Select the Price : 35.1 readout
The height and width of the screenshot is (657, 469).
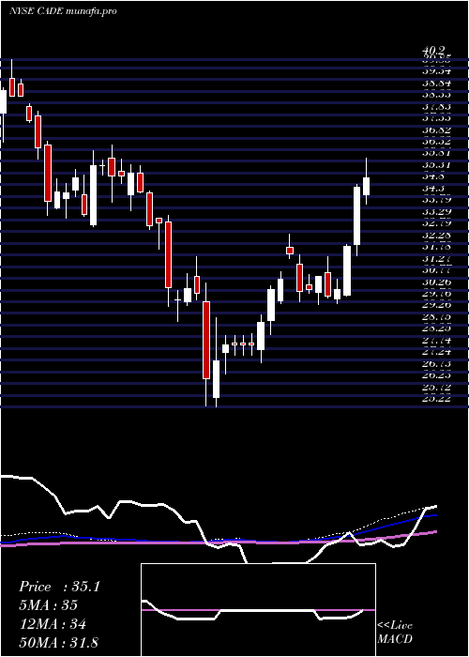[x=59, y=587]
